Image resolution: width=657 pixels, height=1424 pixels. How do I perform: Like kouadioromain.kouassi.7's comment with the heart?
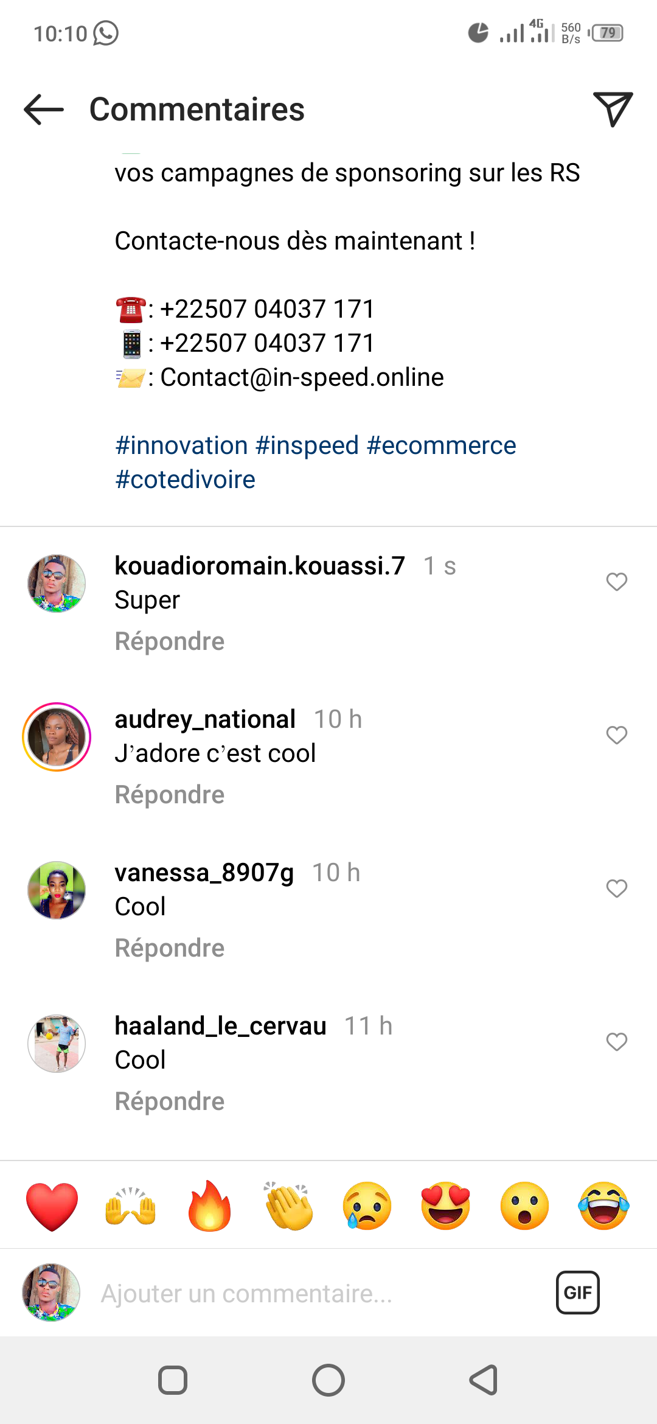(616, 582)
